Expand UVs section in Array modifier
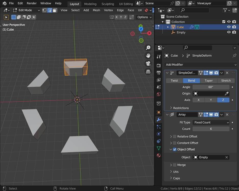239x191 pixels. pyautogui.click(x=174, y=172)
